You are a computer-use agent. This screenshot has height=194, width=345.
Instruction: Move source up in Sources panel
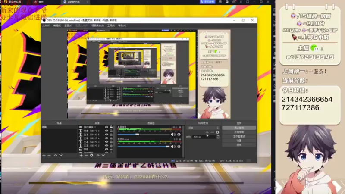coord(98,155)
